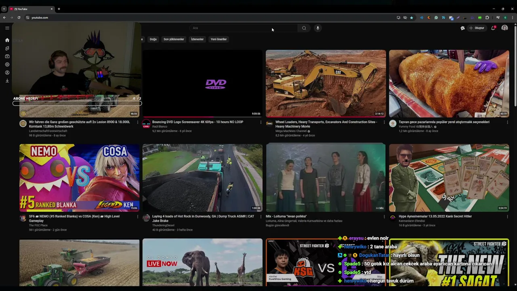
Task: Open Chrome media controls icon
Action: [x=498, y=17]
